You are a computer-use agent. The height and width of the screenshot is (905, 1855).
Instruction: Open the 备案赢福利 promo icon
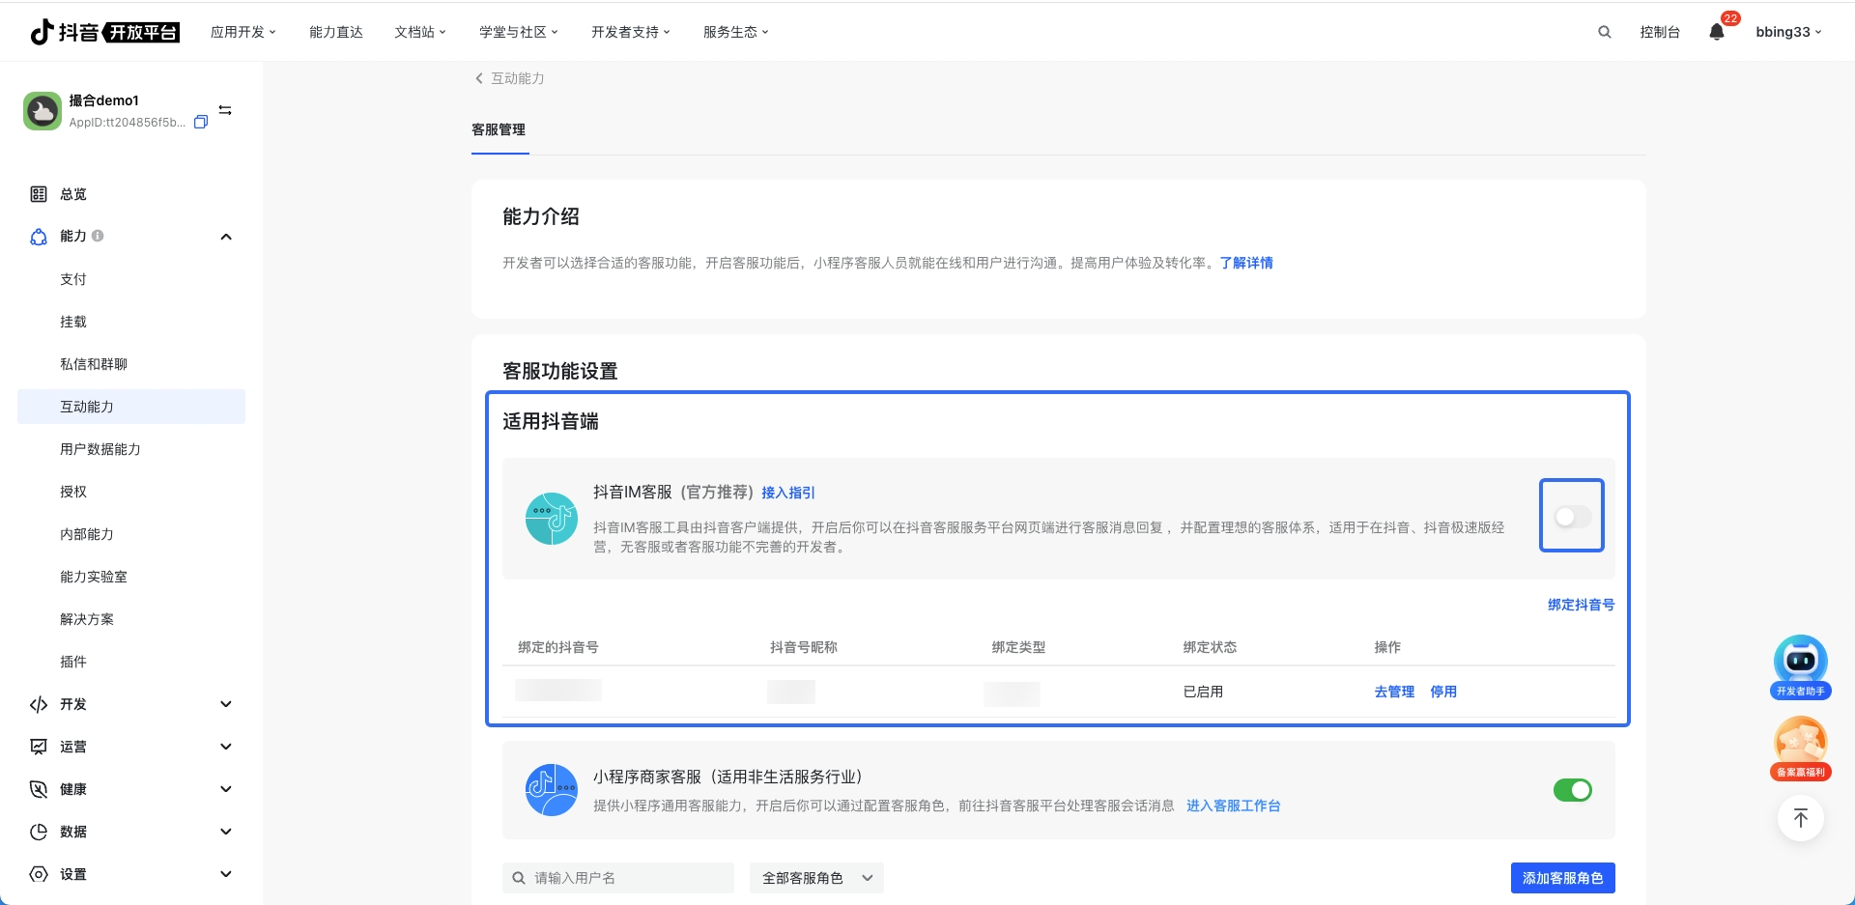[1801, 748]
